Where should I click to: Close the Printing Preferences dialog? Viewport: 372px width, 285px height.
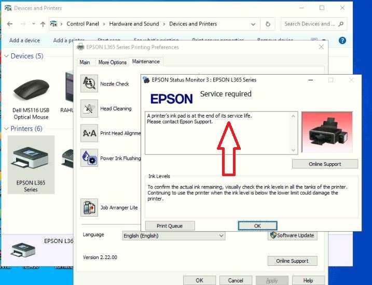tap(321, 47)
